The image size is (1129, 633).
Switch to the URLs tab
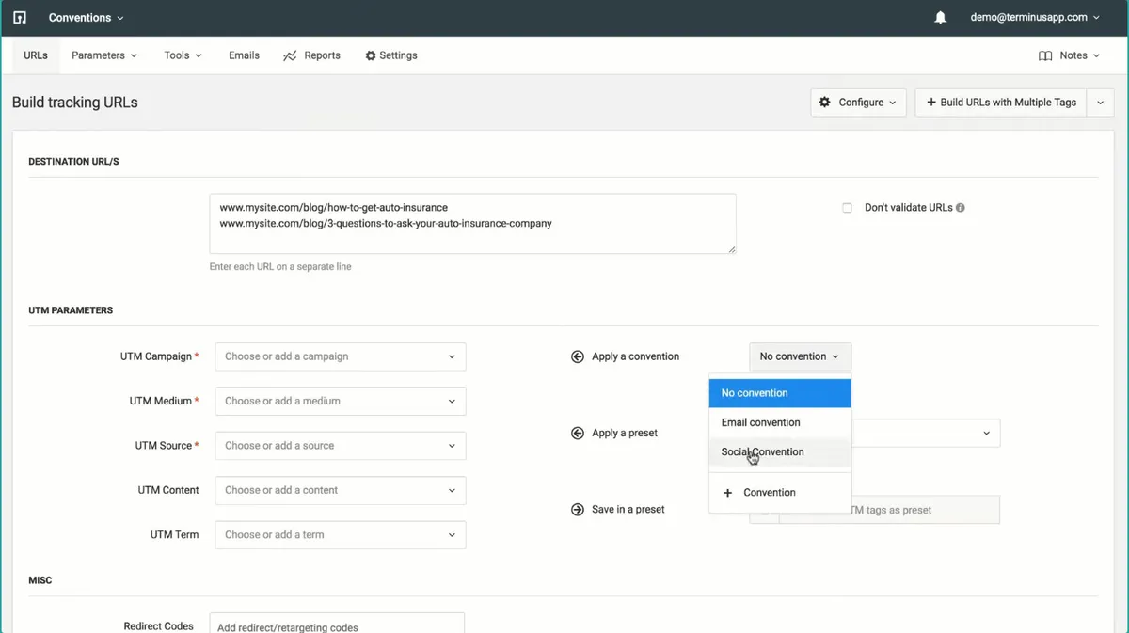(x=35, y=55)
